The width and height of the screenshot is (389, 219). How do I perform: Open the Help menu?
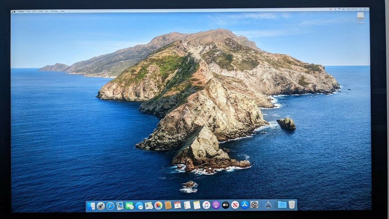click(x=63, y=11)
